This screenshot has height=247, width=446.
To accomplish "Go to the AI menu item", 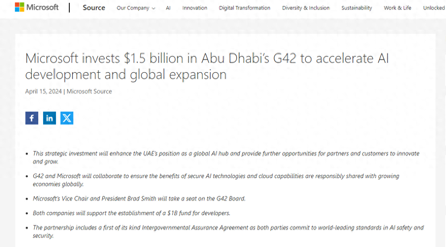I will tap(168, 8).
